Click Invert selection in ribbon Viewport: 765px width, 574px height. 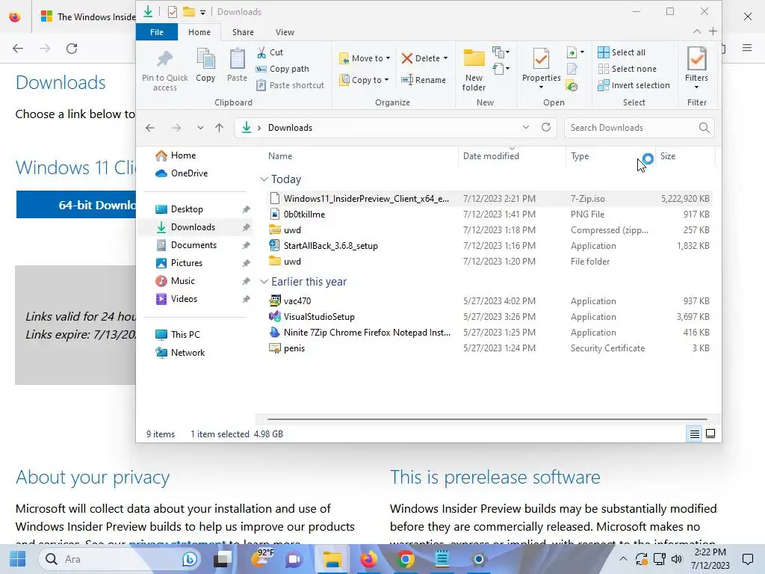click(x=634, y=85)
